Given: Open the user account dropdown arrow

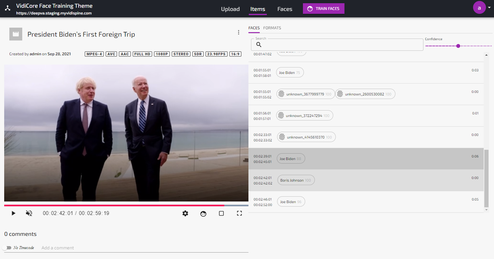Looking at the screenshot, I should (x=489, y=8).
